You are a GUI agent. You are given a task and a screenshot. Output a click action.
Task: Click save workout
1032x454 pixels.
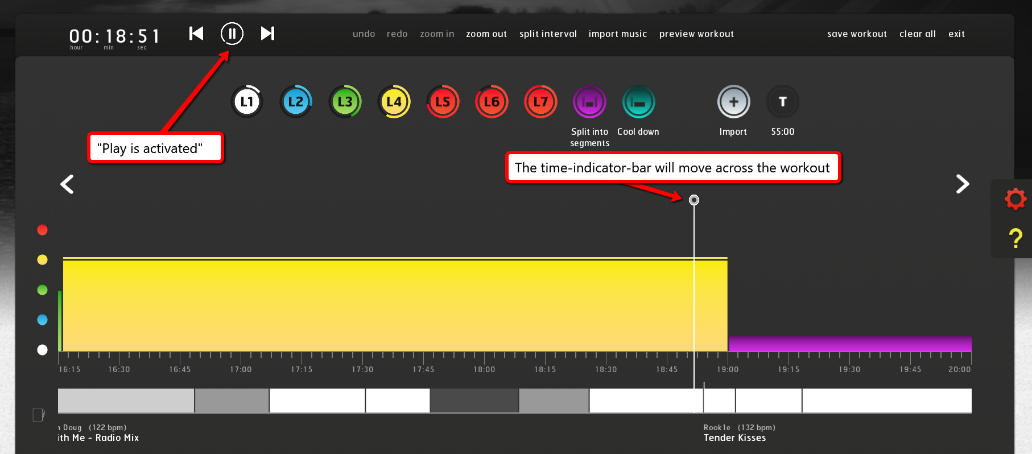pyautogui.click(x=857, y=34)
